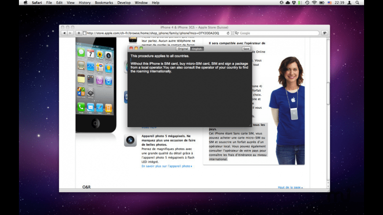Click the Google search field

[x=276, y=33]
